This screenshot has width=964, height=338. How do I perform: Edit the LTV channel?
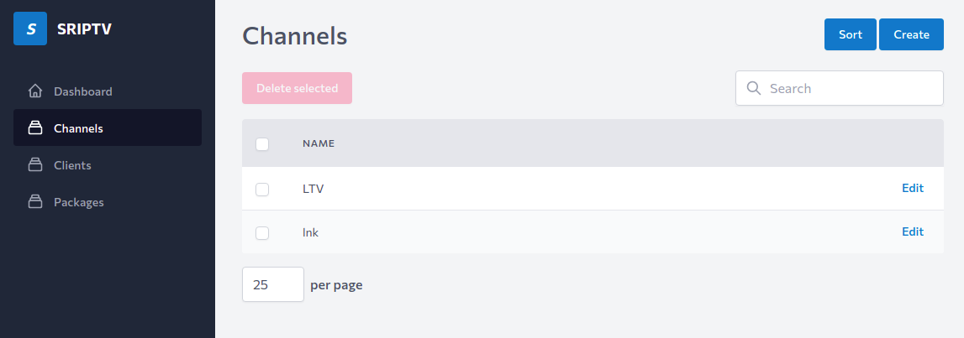912,188
